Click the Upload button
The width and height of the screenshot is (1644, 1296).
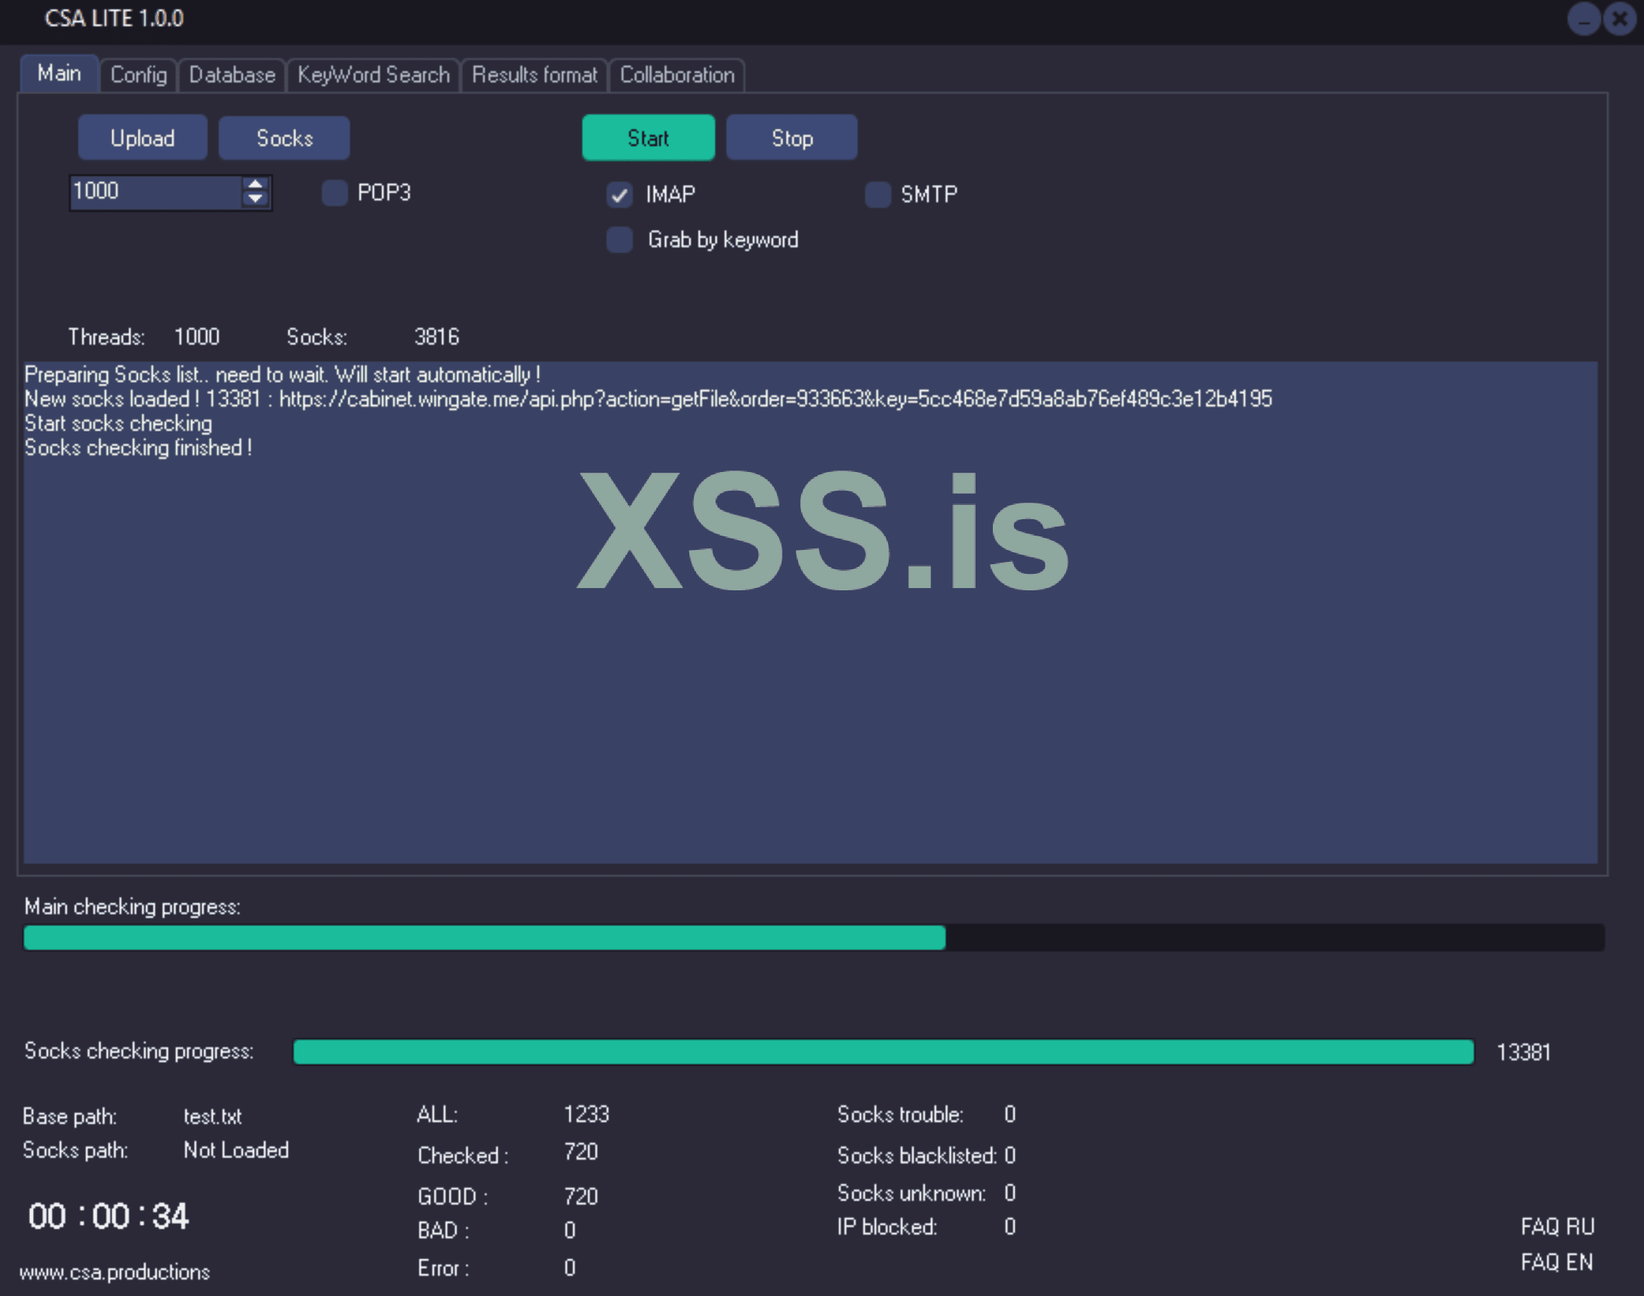pyautogui.click(x=142, y=138)
